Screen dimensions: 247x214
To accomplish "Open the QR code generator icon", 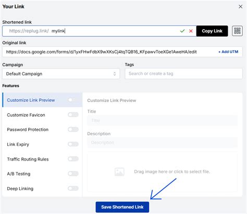I will pyautogui.click(x=237, y=31).
